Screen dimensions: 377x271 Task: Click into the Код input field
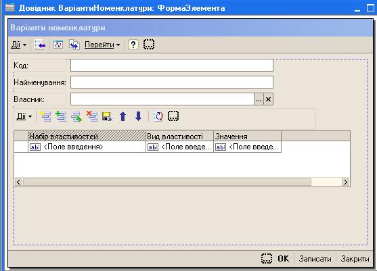[172, 66]
